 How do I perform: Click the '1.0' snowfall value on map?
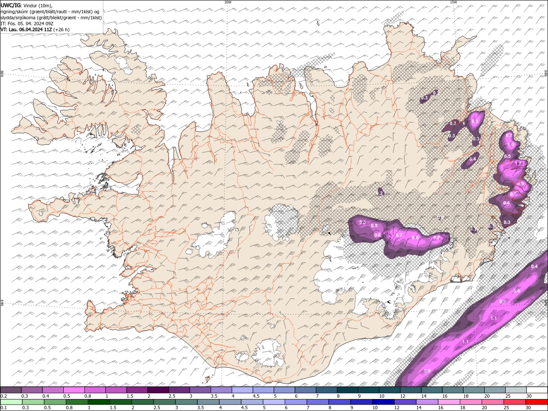511,145
